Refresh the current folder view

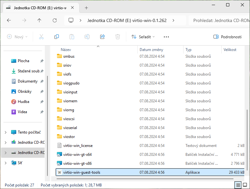tap(55, 20)
